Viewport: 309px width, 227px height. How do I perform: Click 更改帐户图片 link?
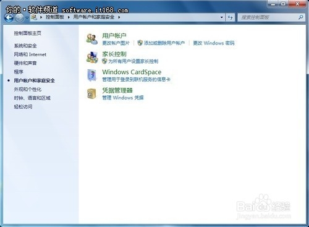(x=116, y=43)
